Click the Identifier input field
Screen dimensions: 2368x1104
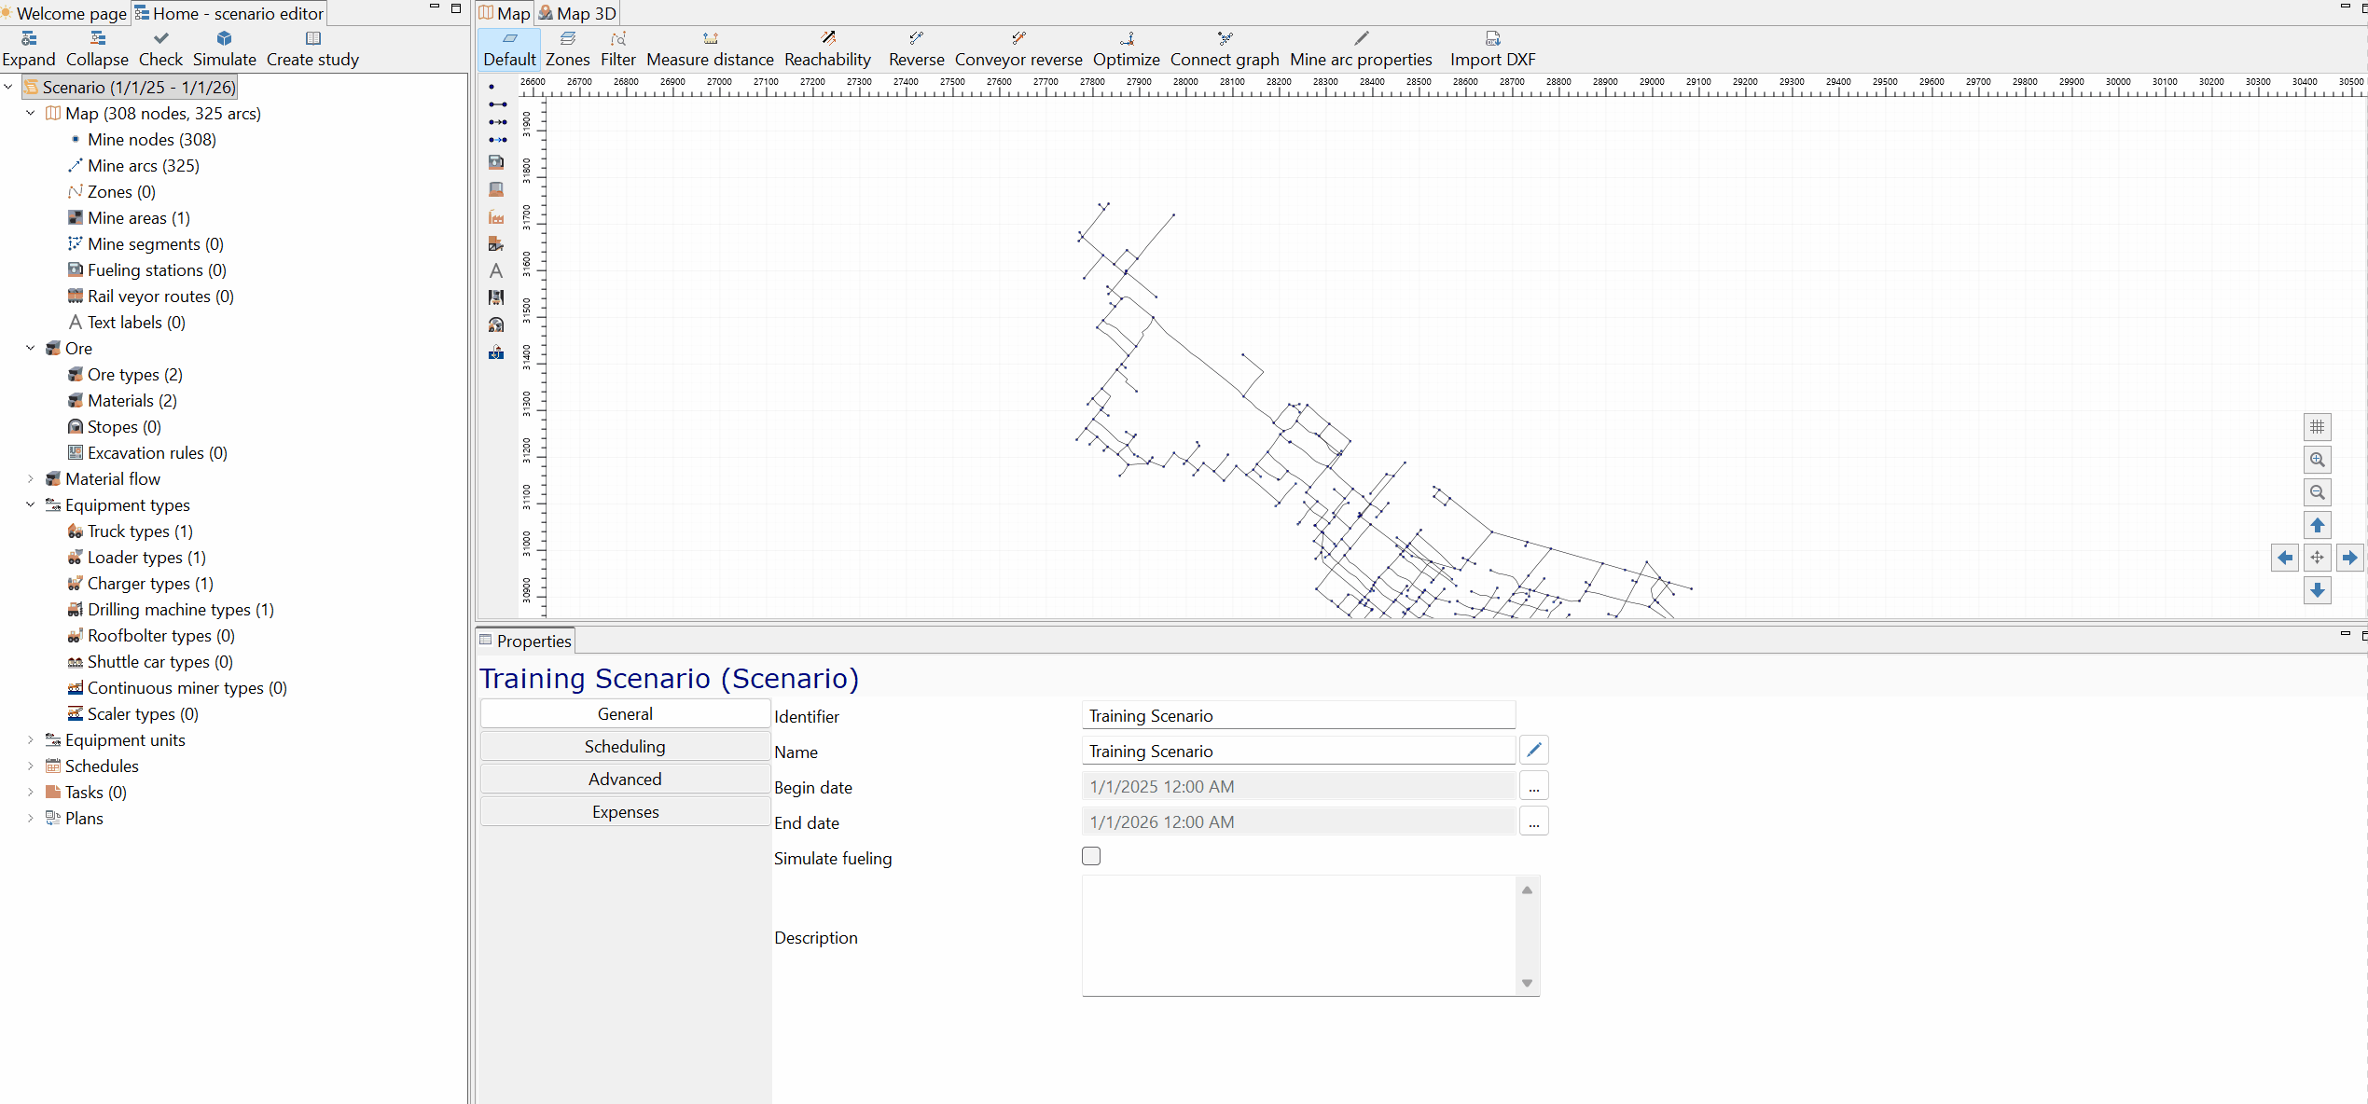click(1298, 715)
